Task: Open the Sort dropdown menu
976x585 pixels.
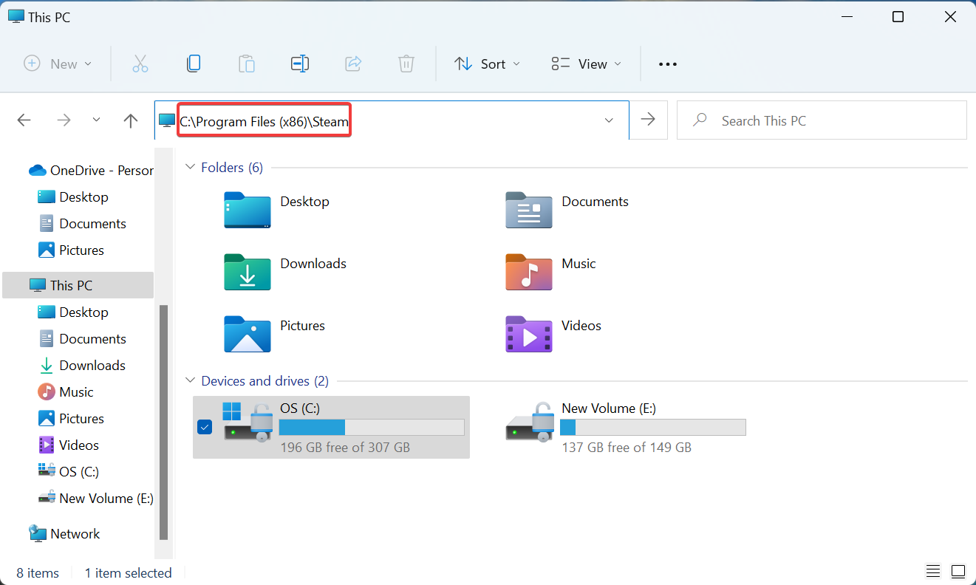Action: point(487,64)
